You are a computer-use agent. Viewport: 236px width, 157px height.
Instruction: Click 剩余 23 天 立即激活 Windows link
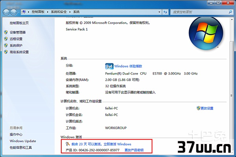click(101, 144)
